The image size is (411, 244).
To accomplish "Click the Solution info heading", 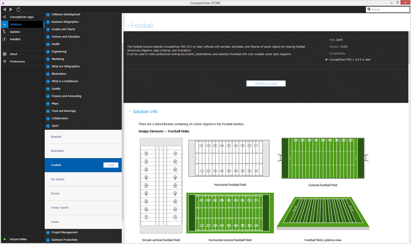I will point(145,111).
